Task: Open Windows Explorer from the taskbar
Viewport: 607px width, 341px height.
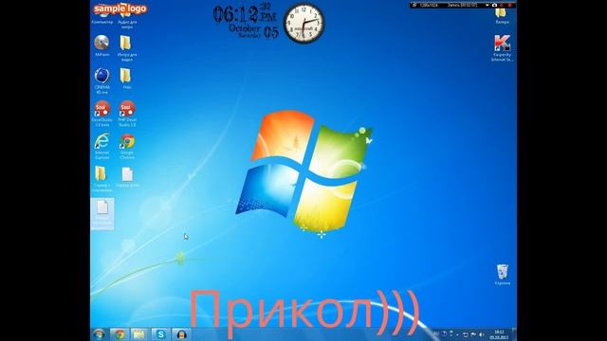Action: coord(139,334)
